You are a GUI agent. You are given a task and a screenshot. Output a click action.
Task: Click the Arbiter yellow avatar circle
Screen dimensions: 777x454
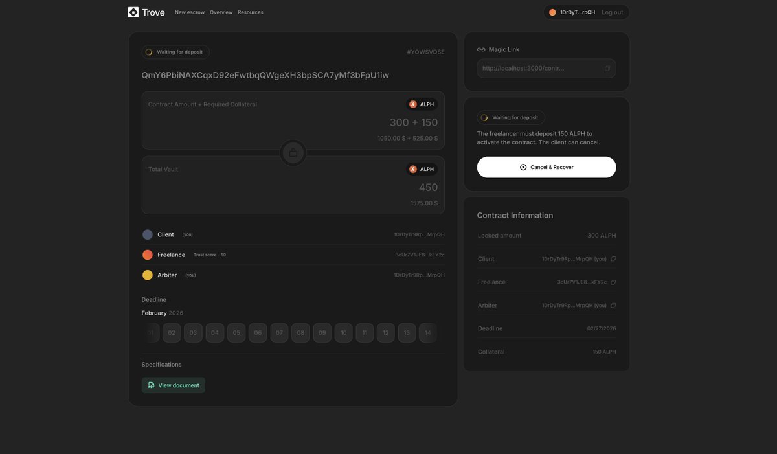point(148,275)
